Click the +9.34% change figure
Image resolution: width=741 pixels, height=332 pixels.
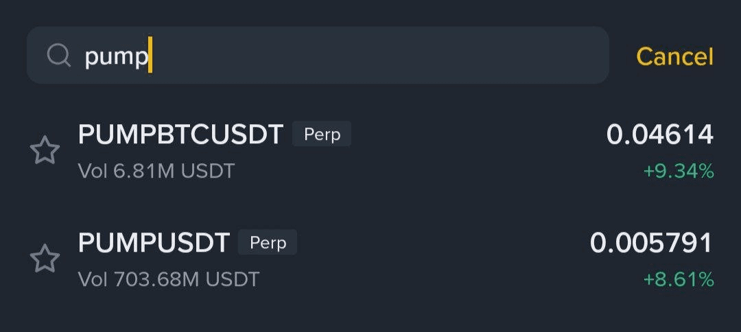click(x=679, y=171)
